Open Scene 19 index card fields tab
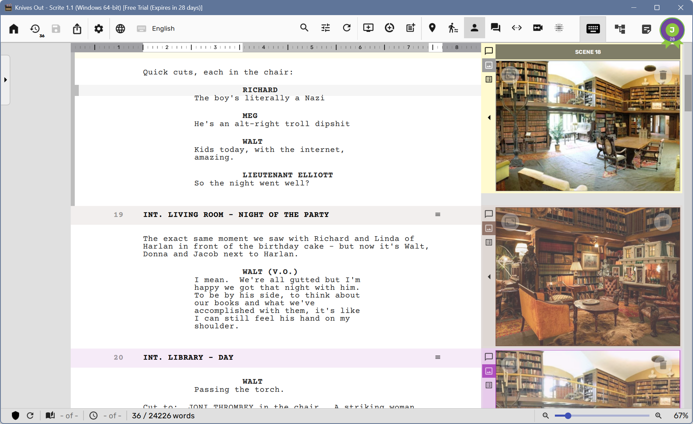This screenshot has height=424, width=693. 489,242
